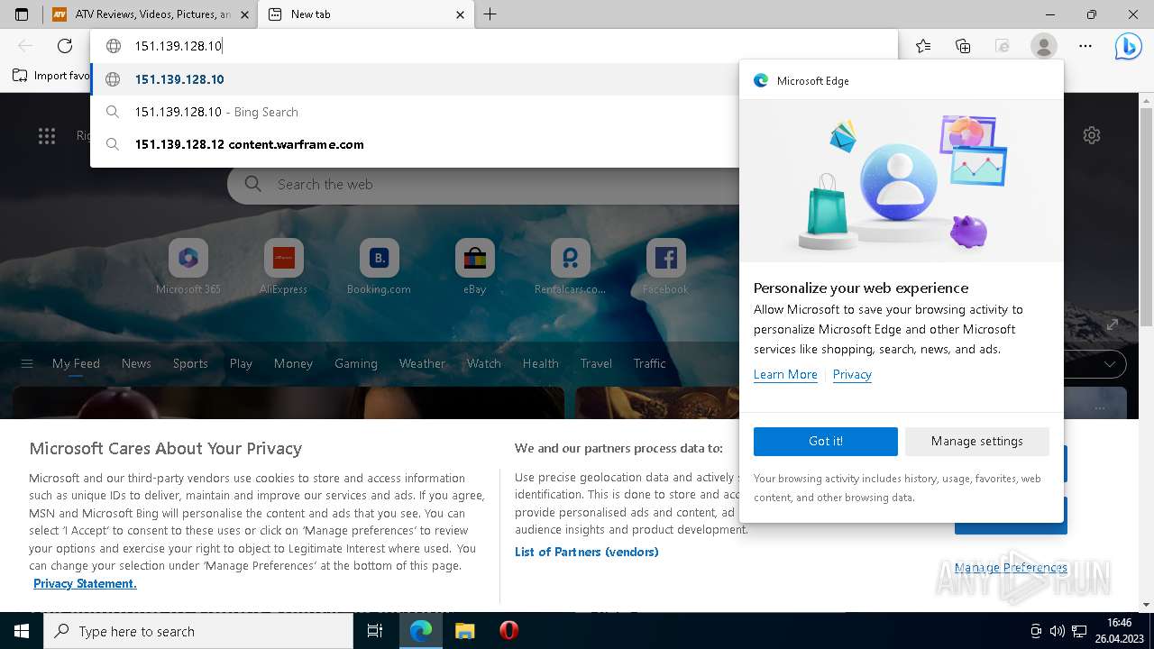Select Sports feed tab
Screen dimensions: 1154x649
(x=190, y=363)
